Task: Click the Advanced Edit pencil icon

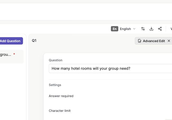Action: [x=140, y=41]
